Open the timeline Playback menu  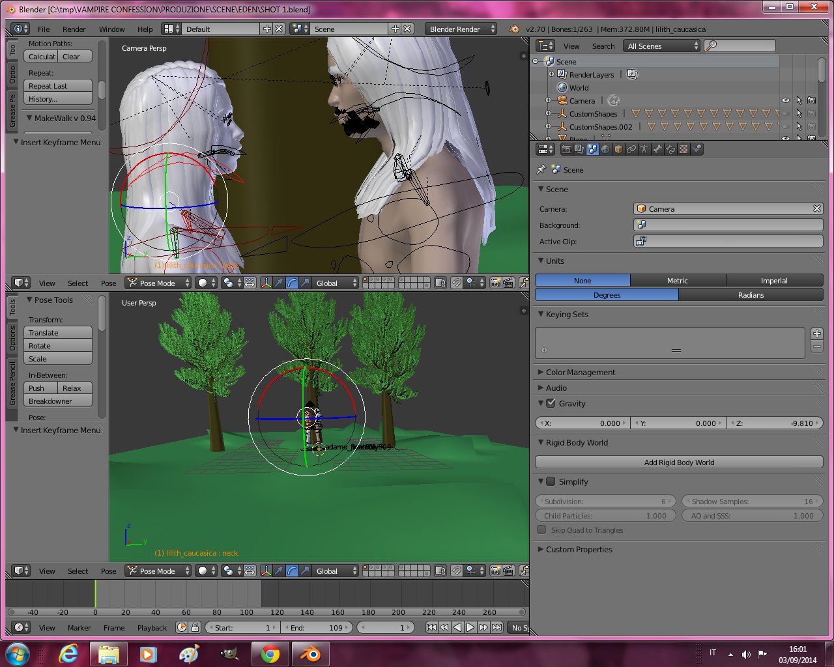click(152, 627)
